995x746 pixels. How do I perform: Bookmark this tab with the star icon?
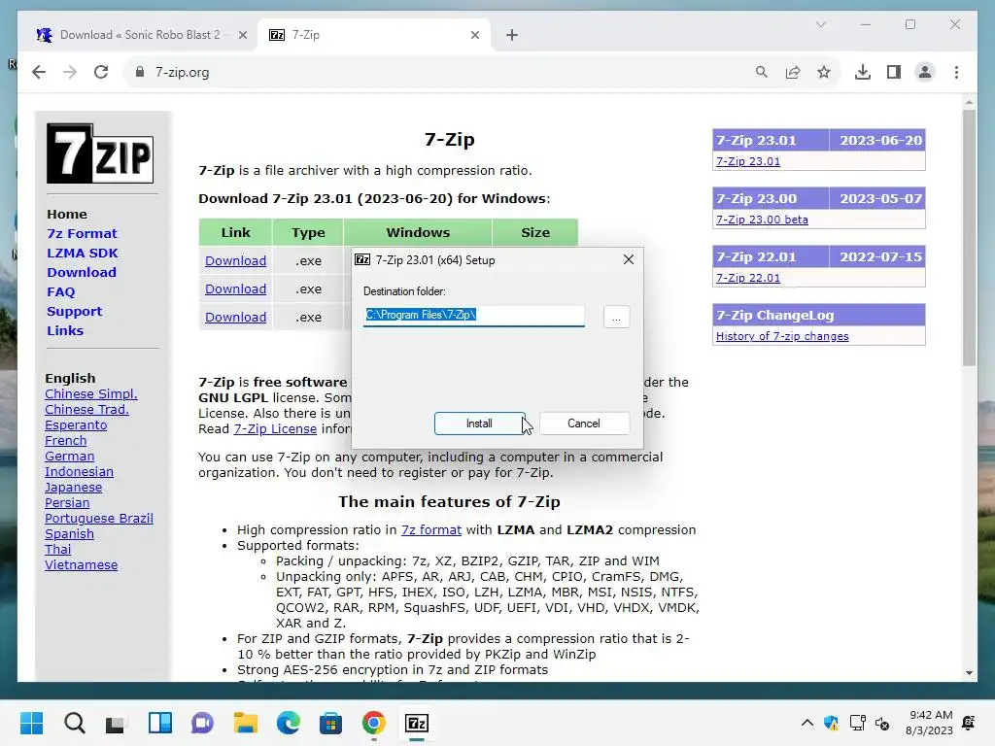[x=824, y=72]
